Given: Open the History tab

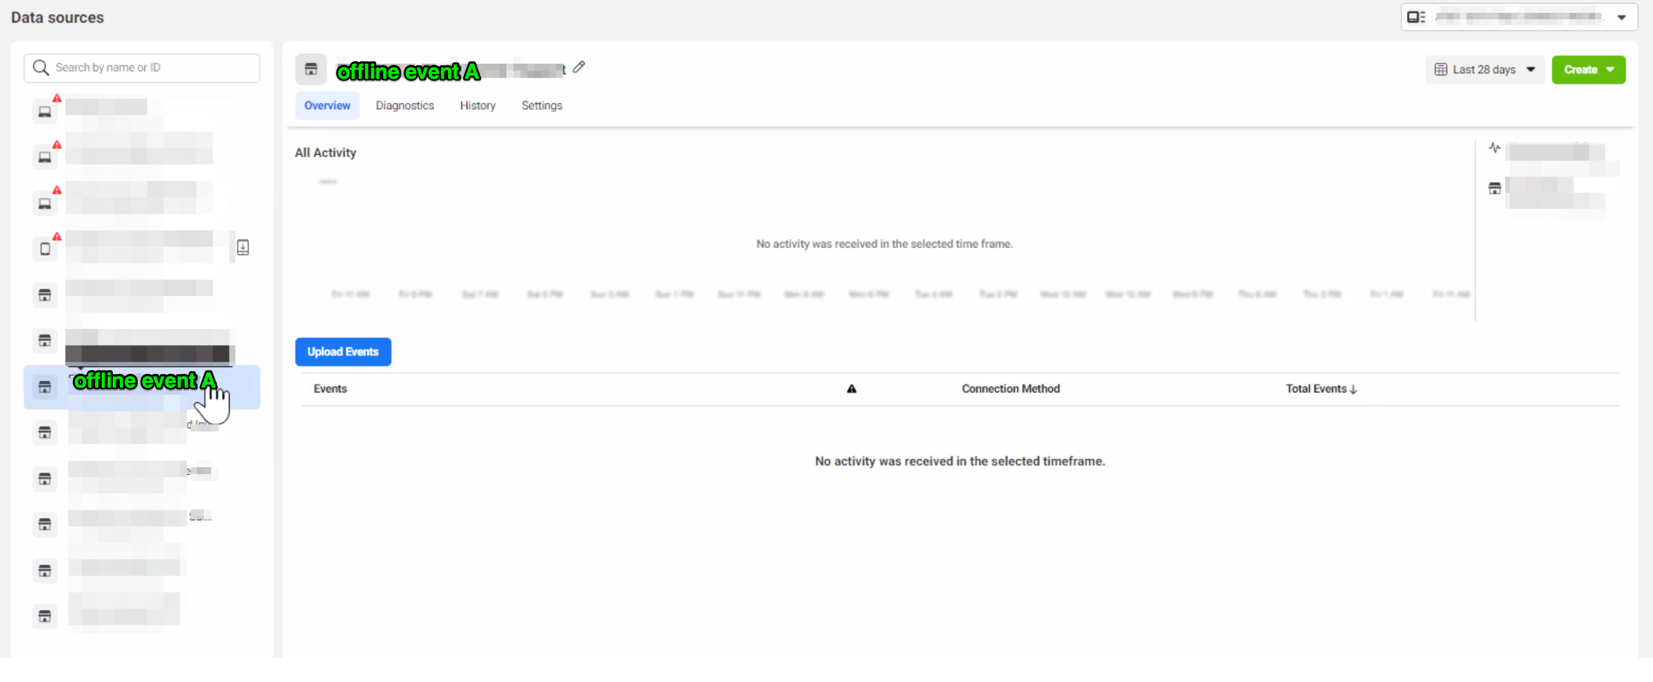Looking at the screenshot, I should point(477,105).
